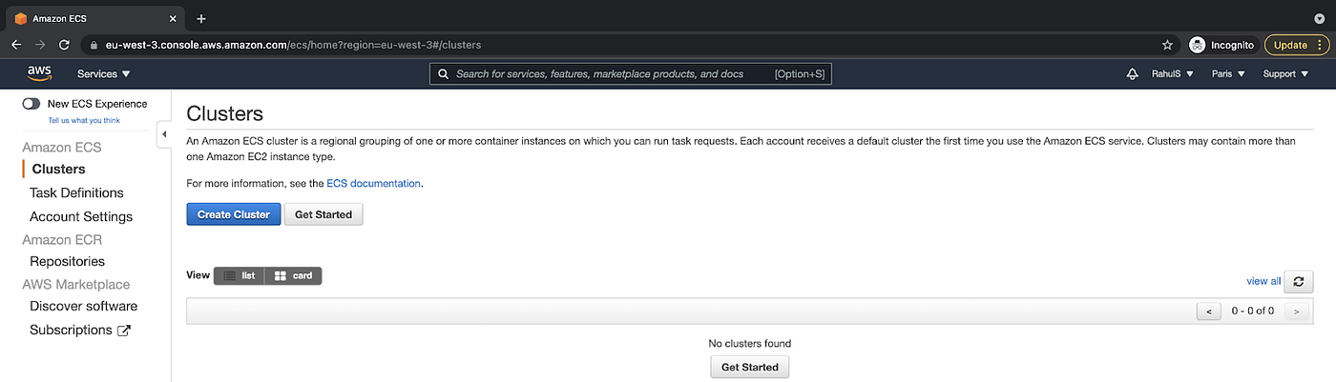
Task: Switch to list view
Action: 239,275
